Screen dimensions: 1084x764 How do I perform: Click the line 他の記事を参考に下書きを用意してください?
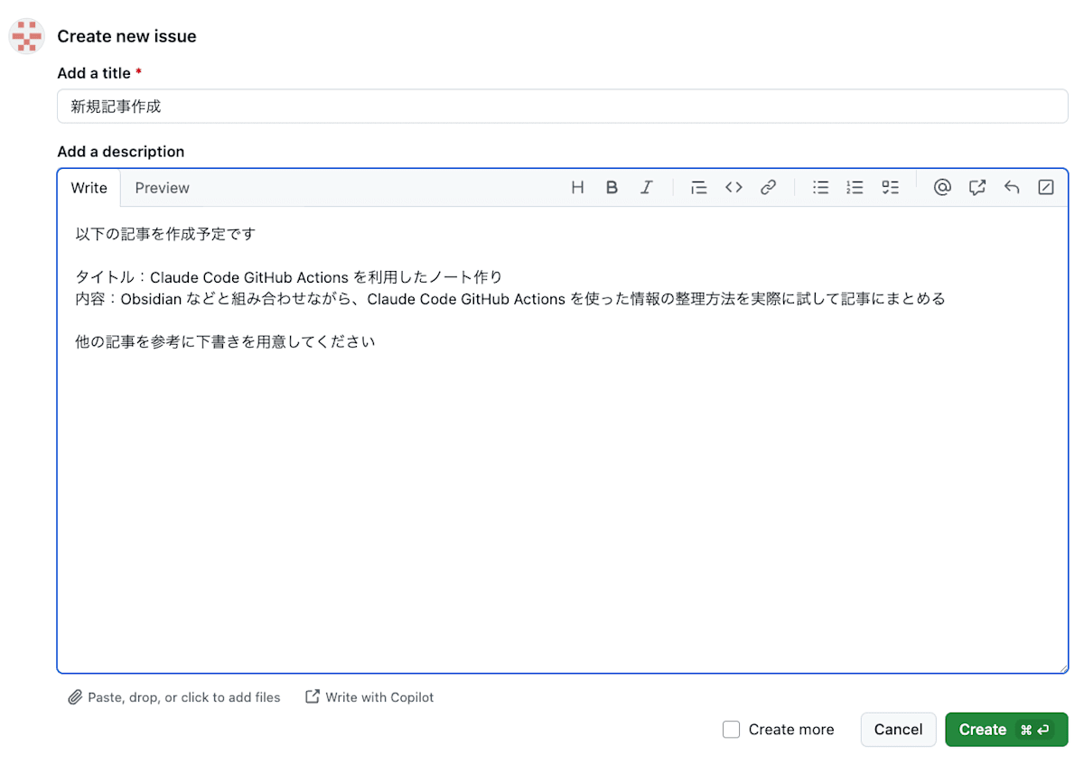click(225, 342)
